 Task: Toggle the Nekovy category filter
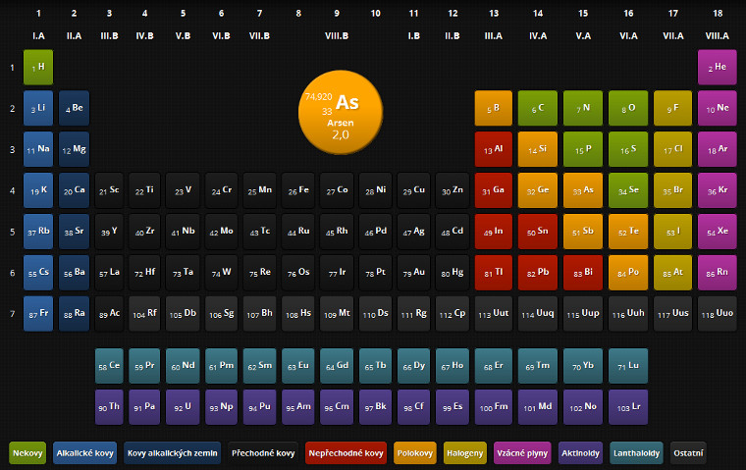coord(27,453)
